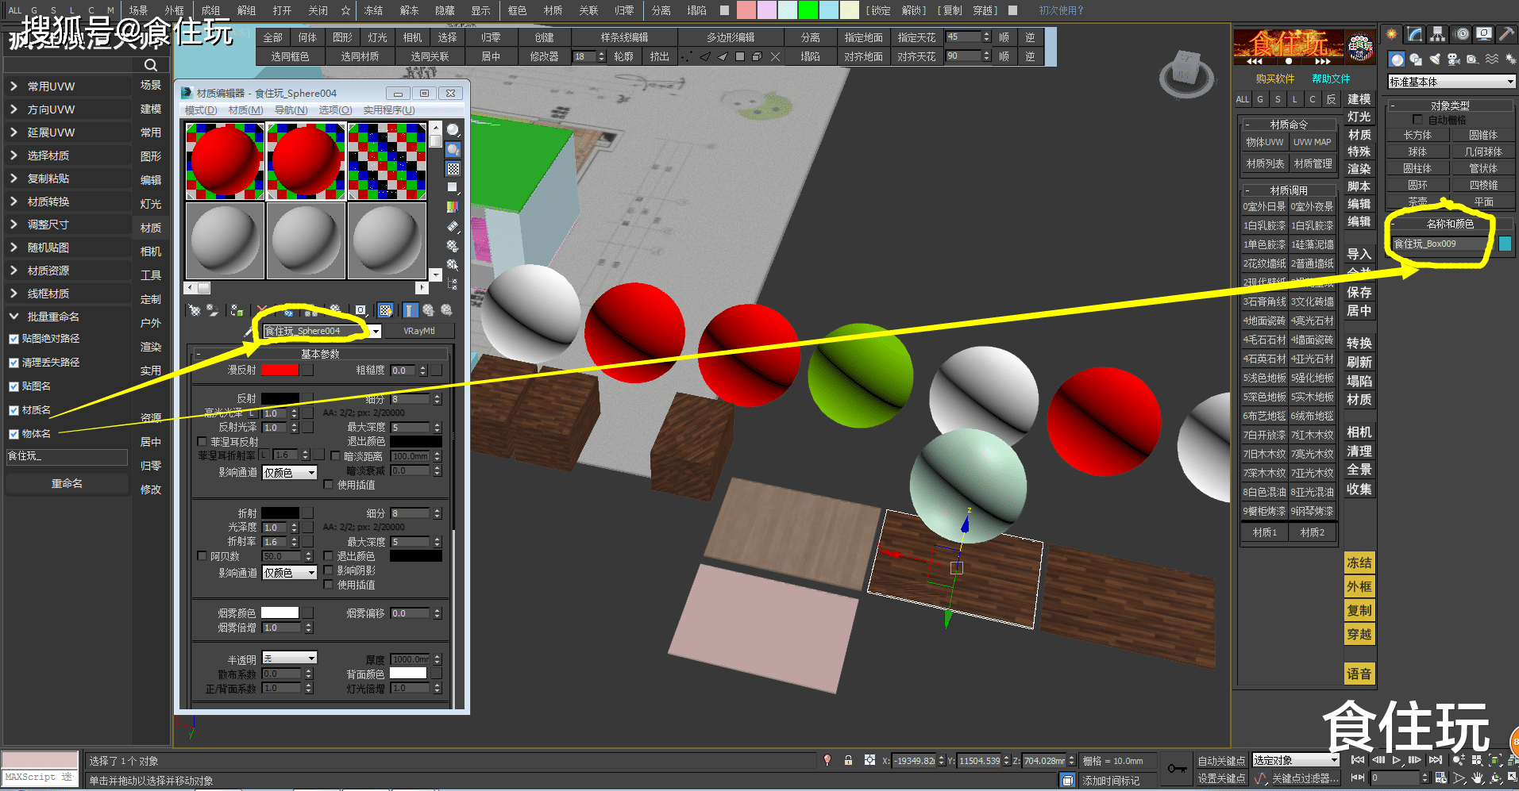Screen dimensions: 1519x791
Task: Click the first red sphere material slot
Action: pos(225,161)
